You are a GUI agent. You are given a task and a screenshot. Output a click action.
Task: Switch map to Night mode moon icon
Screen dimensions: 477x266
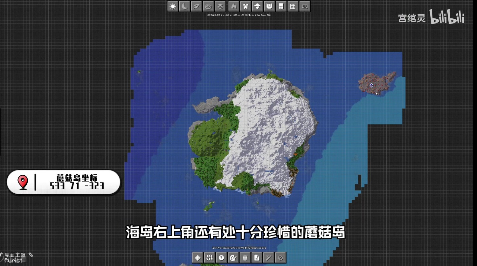pos(185,6)
